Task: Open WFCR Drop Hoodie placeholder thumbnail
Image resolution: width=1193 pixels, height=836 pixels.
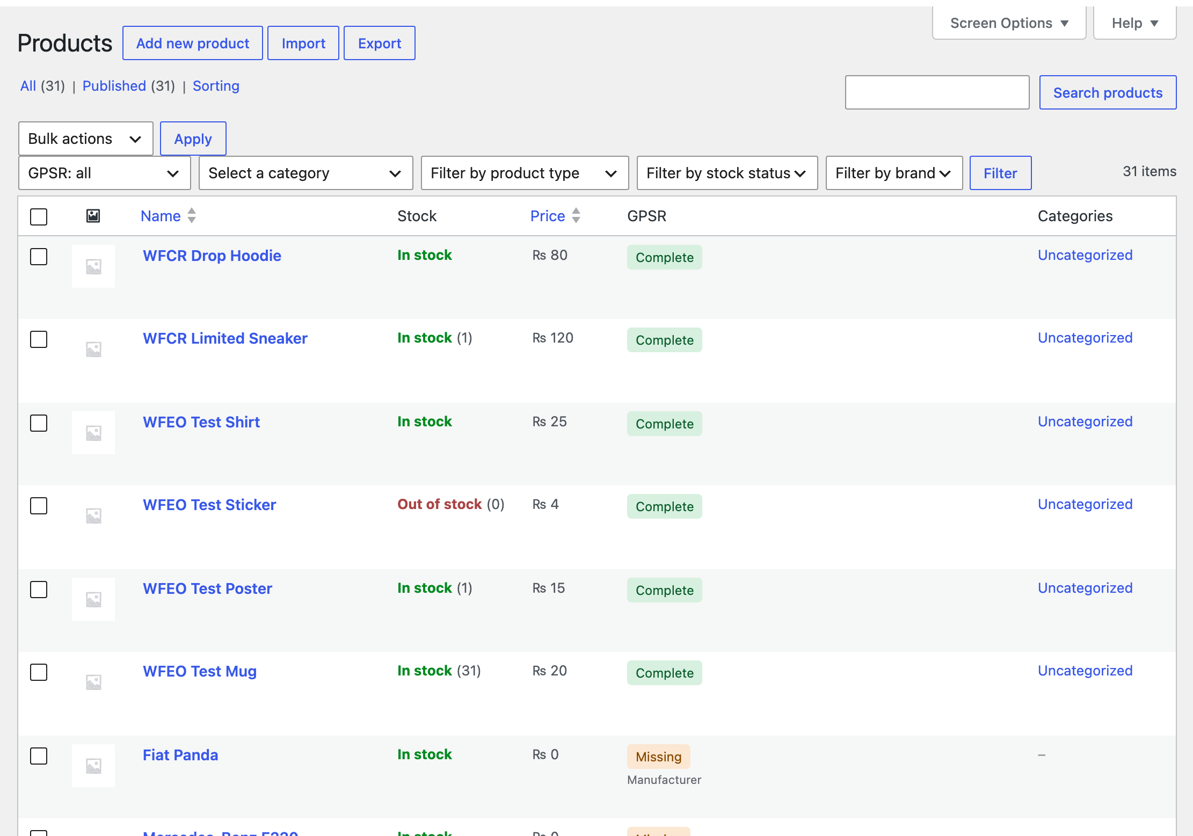Action: 93,266
